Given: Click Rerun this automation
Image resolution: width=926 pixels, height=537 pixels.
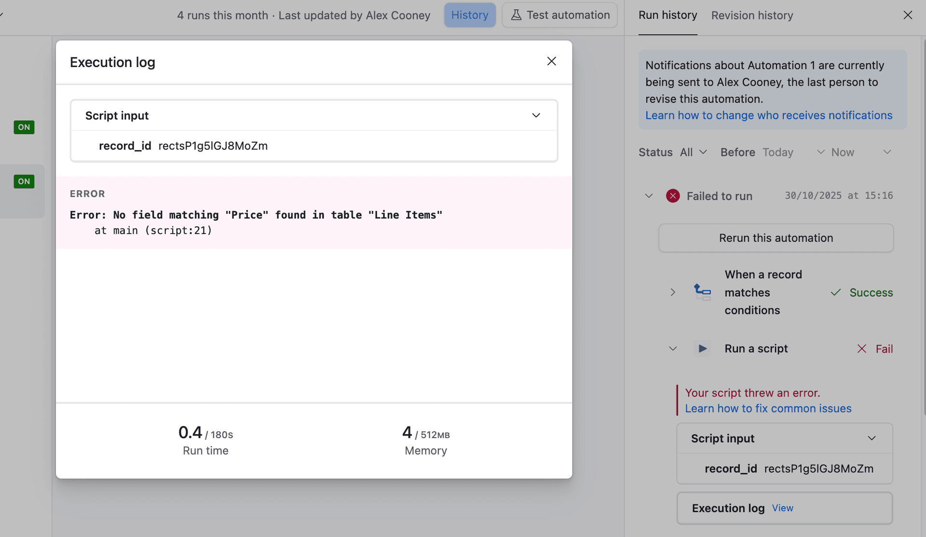Looking at the screenshot, I should point(776,237).
